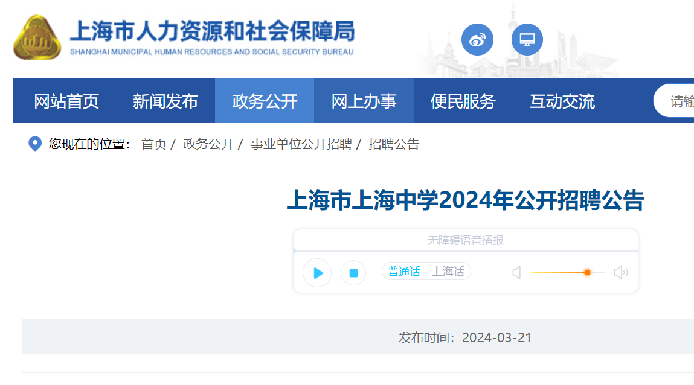694x385 pixels.
Task: Click the 上海市人力资源和社会保障局 site title
Action: coord(213,31)
